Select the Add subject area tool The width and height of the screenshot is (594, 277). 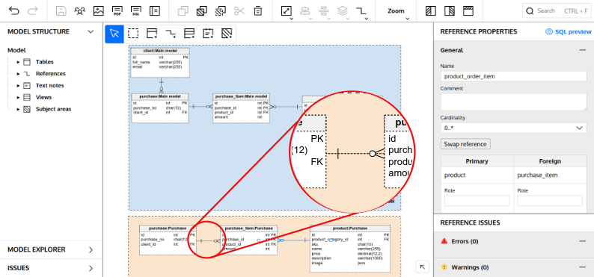(227, 34)
